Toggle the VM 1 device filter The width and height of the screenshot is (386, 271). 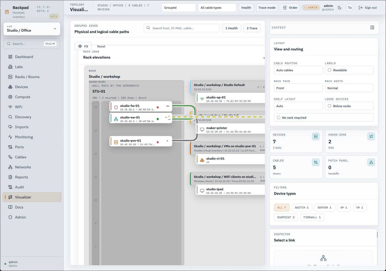(x=360, y=208)
